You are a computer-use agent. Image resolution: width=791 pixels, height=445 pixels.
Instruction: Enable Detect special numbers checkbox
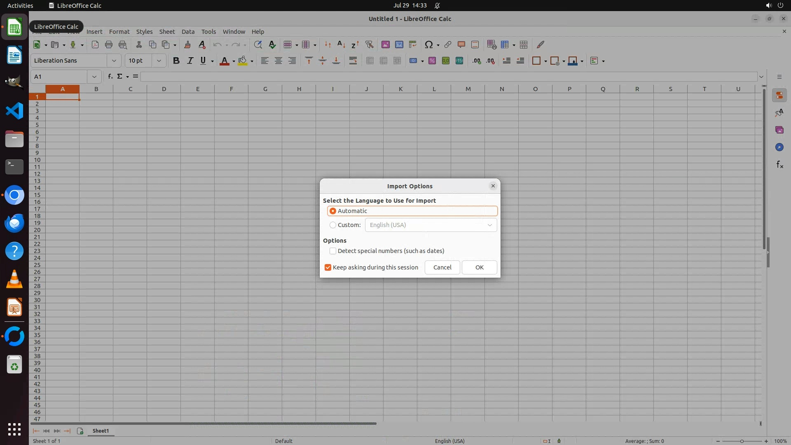click(333, 251)
